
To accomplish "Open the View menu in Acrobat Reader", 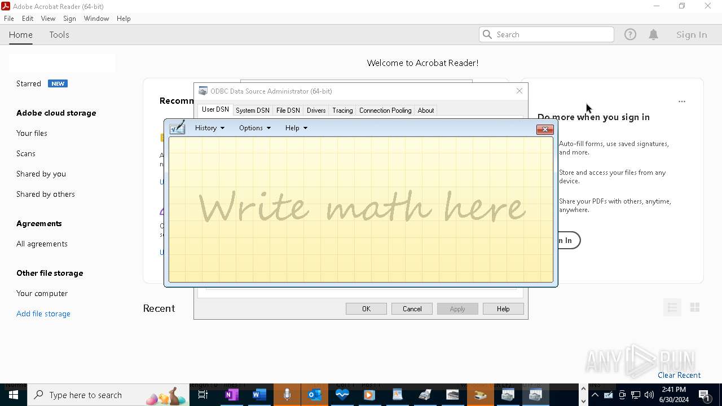I will [x=48, y=19].
